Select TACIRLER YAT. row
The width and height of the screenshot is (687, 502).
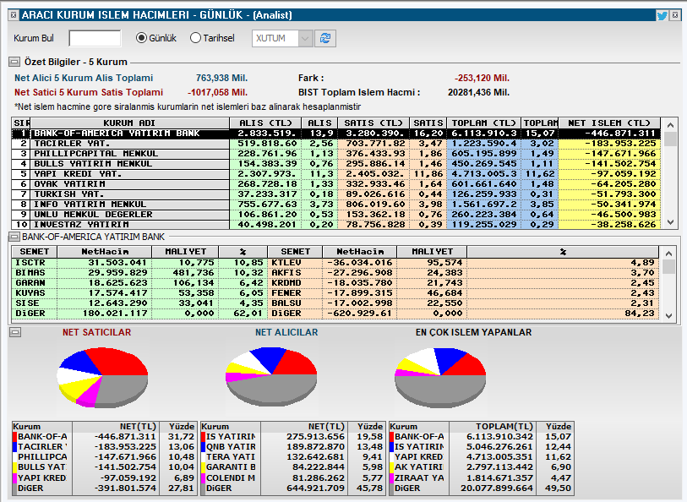336,143
